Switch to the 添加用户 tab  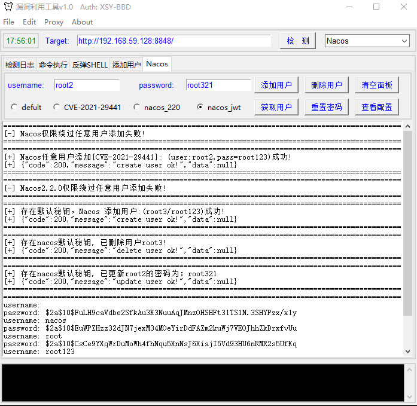click(126, 65)
